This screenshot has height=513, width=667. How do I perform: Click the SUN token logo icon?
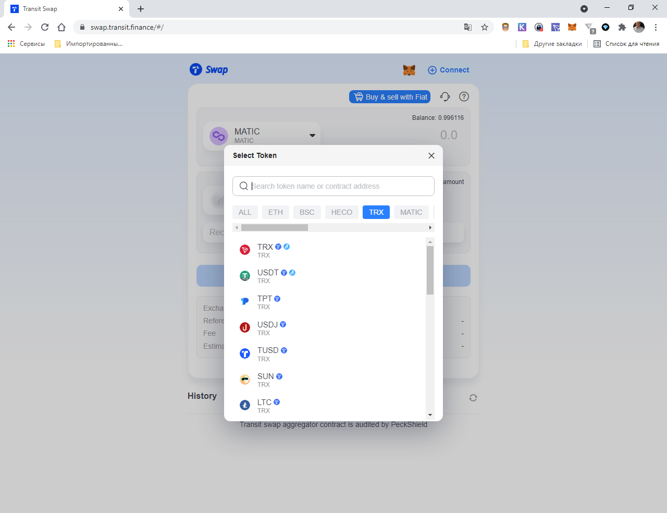(x=245, y=380)
